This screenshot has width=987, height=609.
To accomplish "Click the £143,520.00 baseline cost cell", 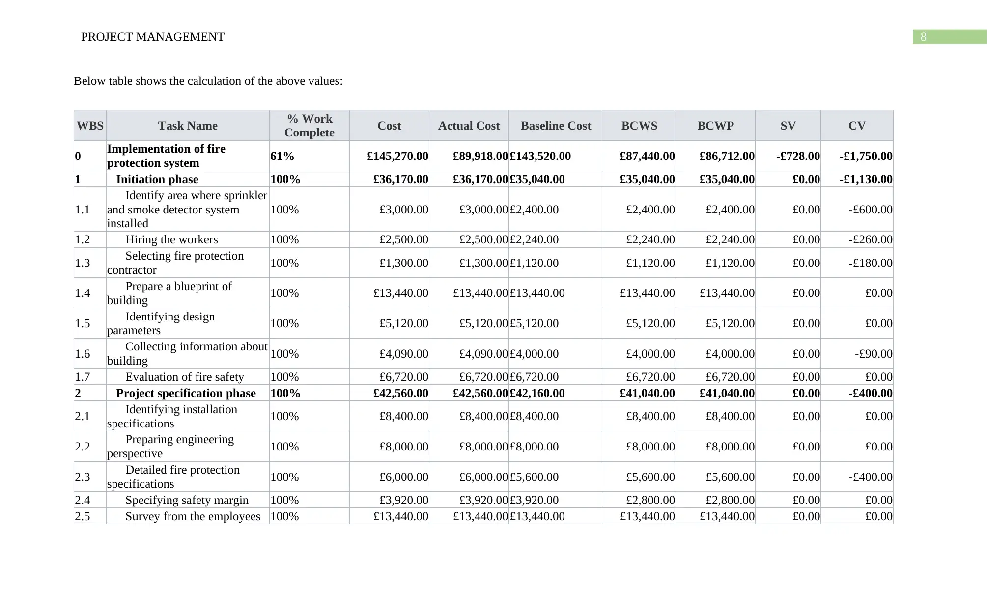I will (x=556, y=156).
